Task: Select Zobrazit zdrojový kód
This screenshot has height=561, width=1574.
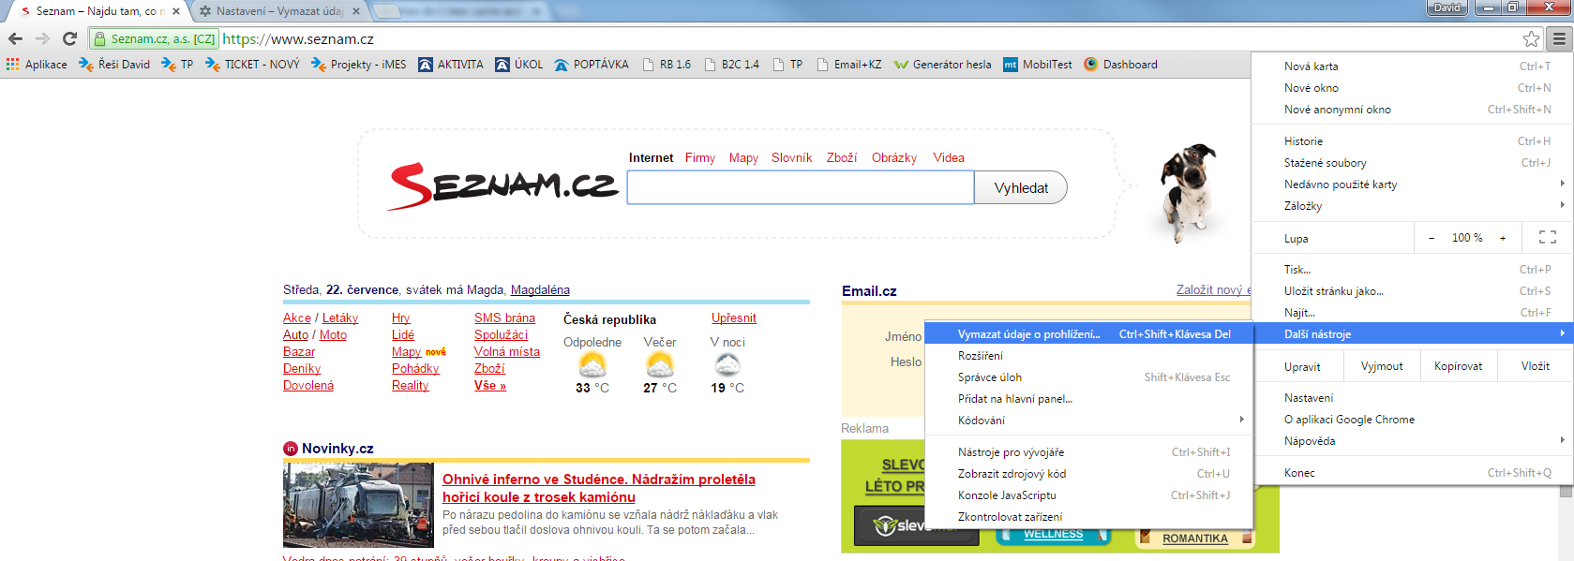Action: click(1088, 474)
